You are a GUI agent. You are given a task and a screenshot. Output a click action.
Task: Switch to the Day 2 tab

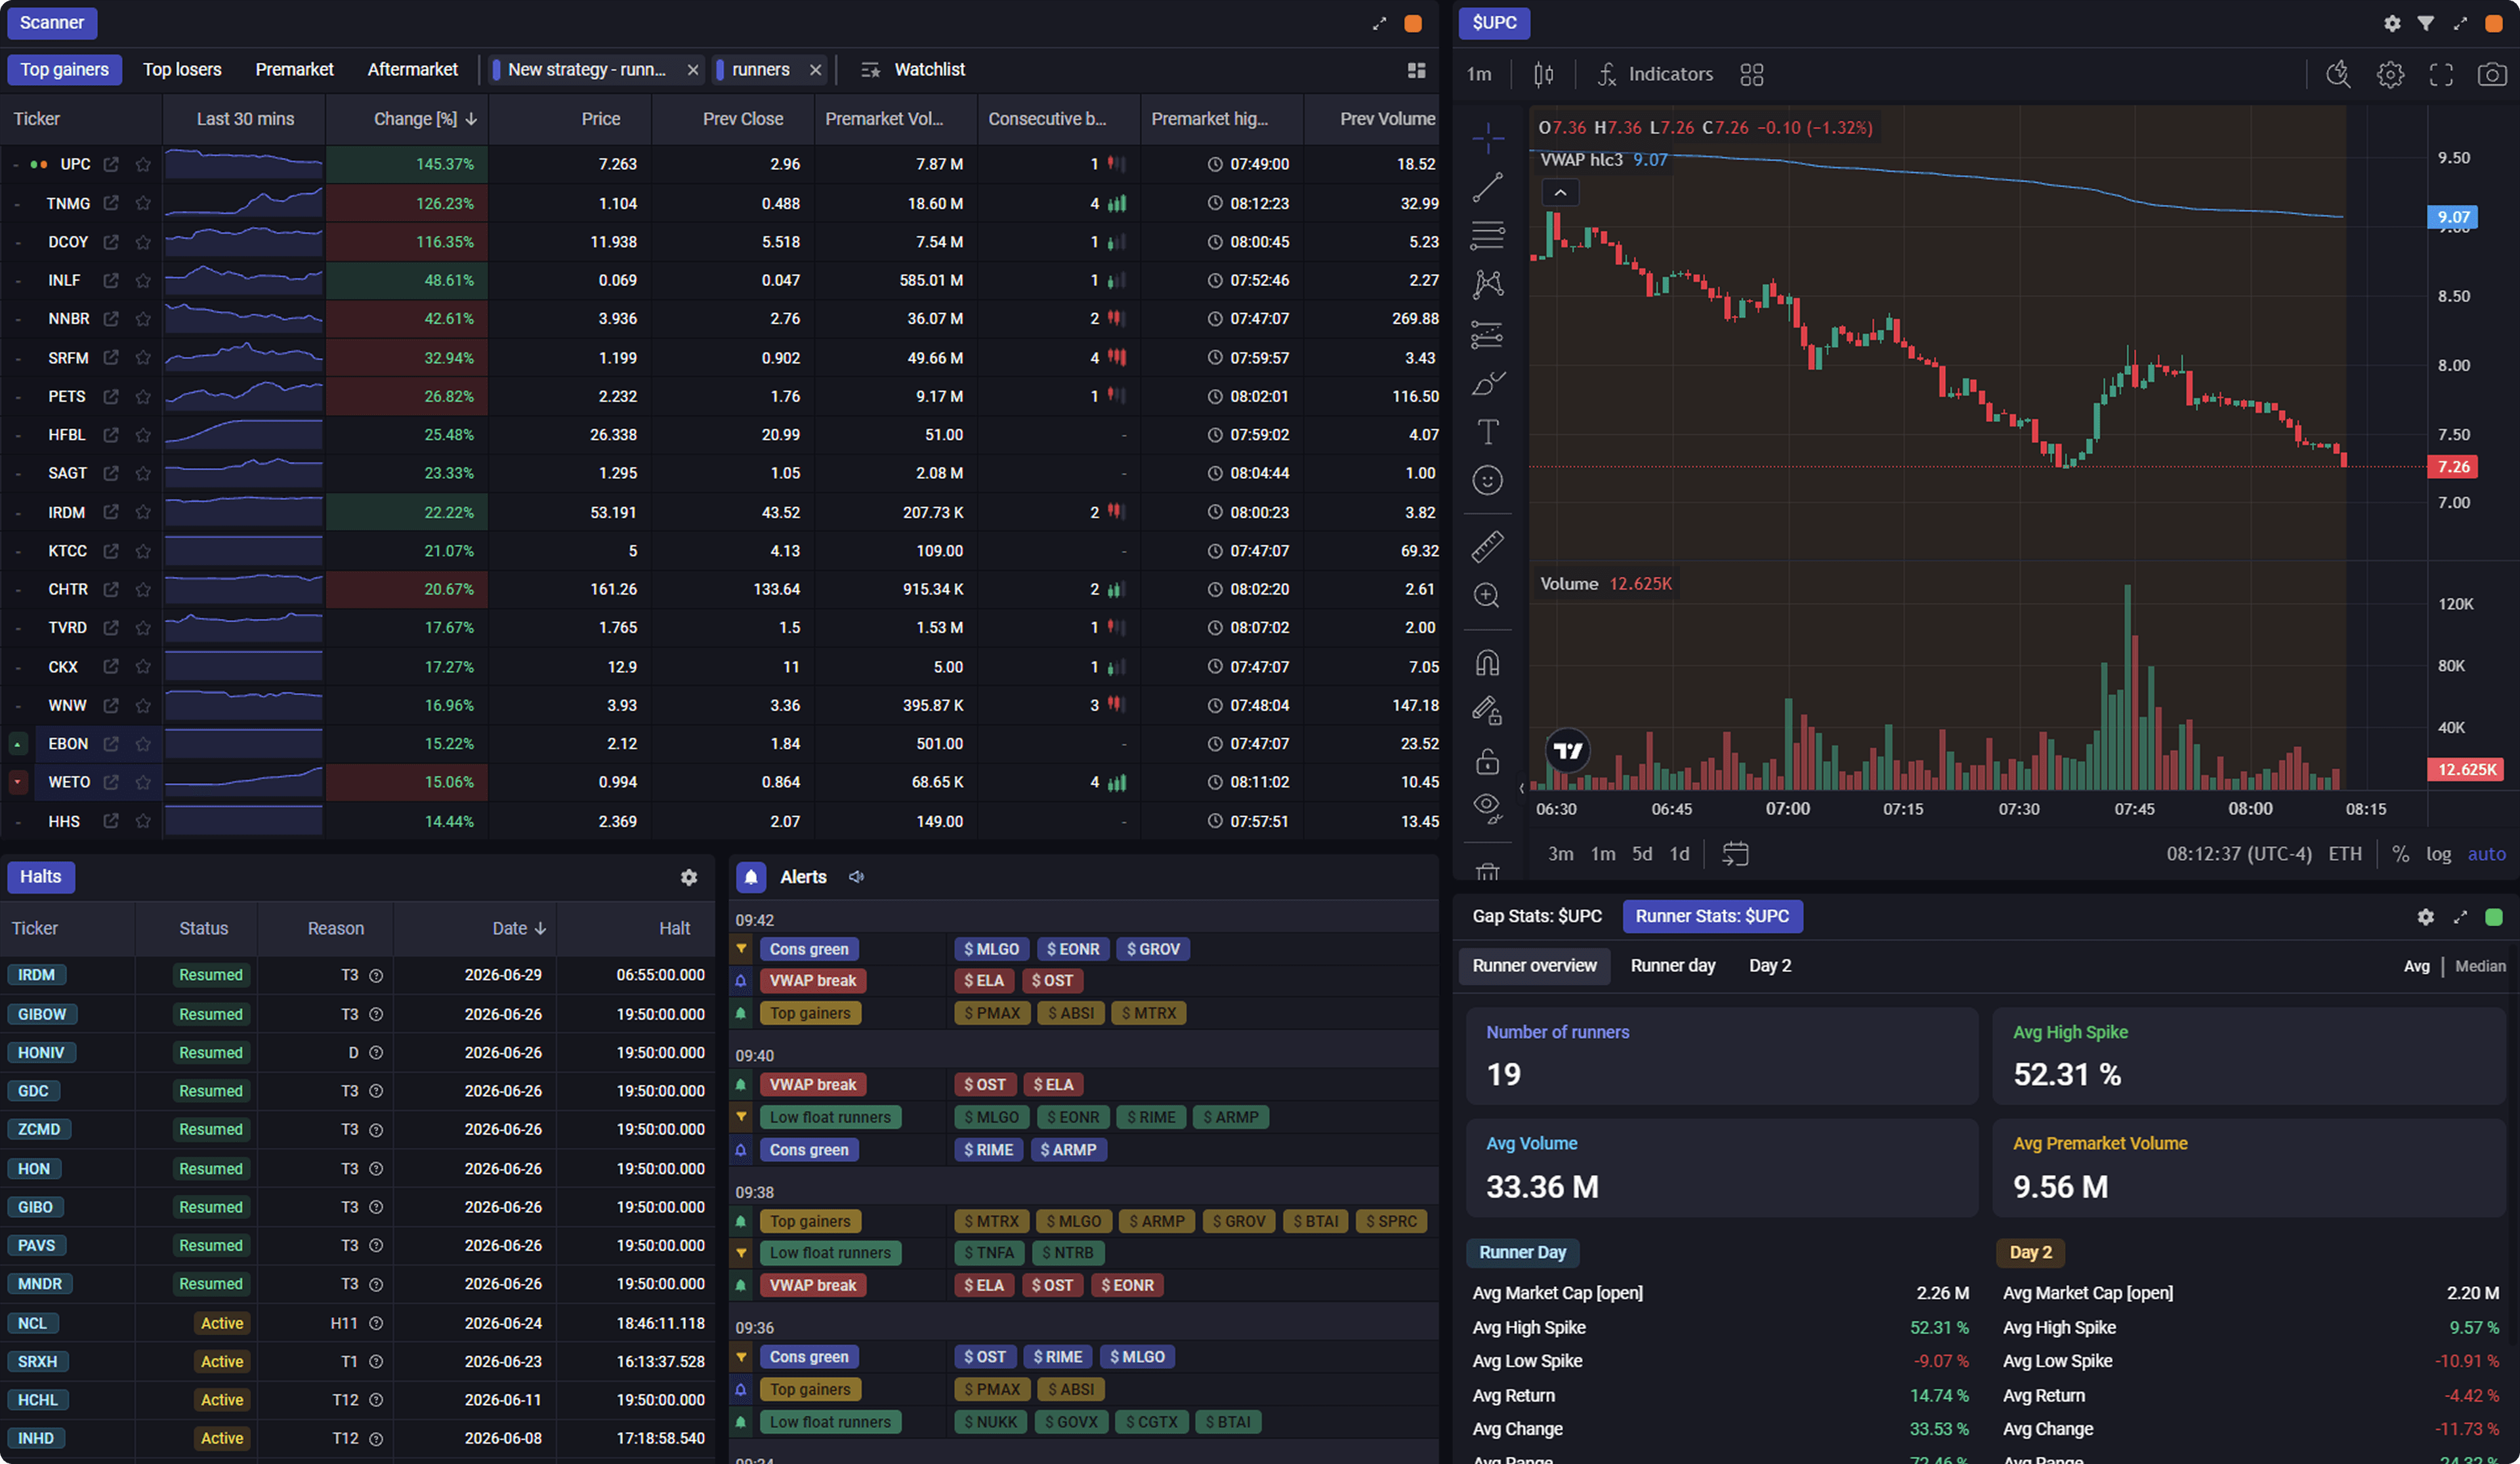click(x=1770, y=966)
